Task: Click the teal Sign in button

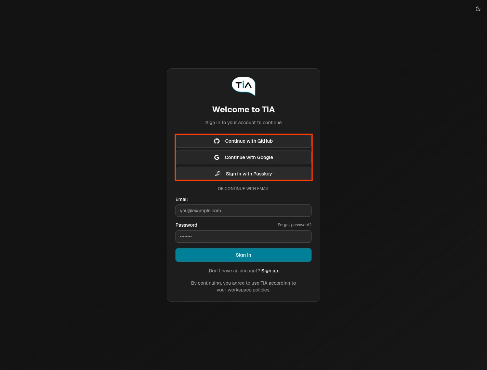Action: [243, 255]
